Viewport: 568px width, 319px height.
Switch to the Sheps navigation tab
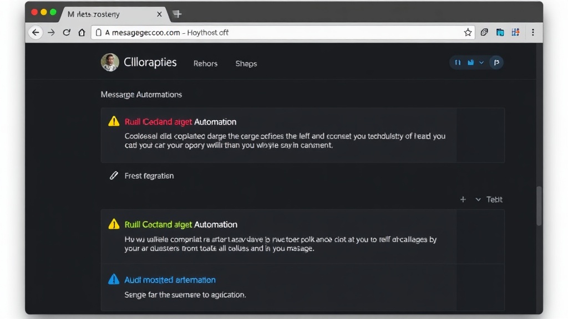click(246, 64)
